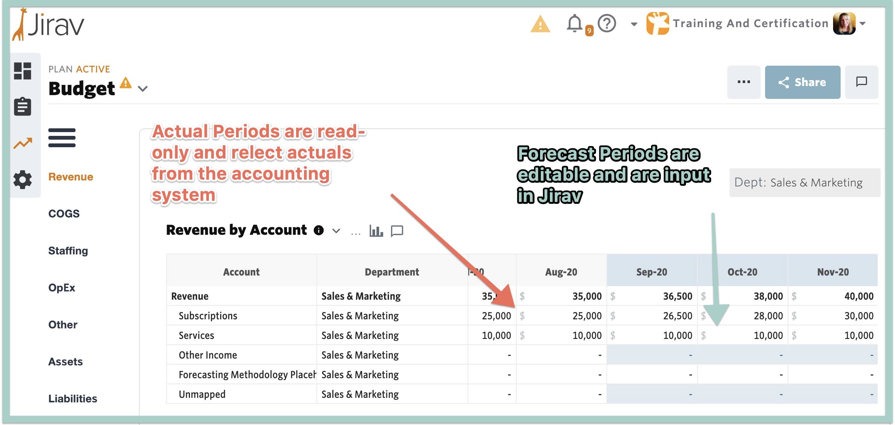
Task: Expand the Revenue by Account chevron
Action: click(336, 231)
